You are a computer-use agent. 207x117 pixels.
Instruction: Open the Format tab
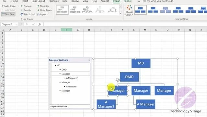coord(128,1)
